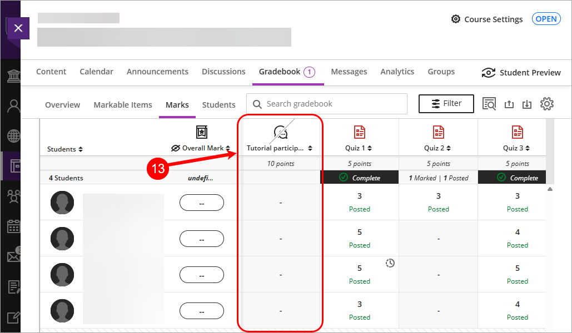The image size is (572, 333).
Task: Select second student's Quiz 3 mark of 4
Action: (518, 232)
